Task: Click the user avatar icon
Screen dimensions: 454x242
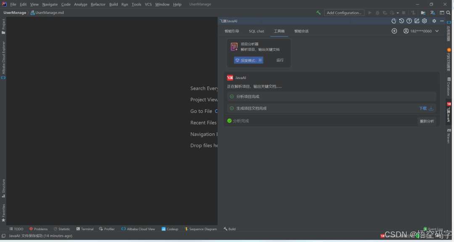Action: [x=406, y=31]
